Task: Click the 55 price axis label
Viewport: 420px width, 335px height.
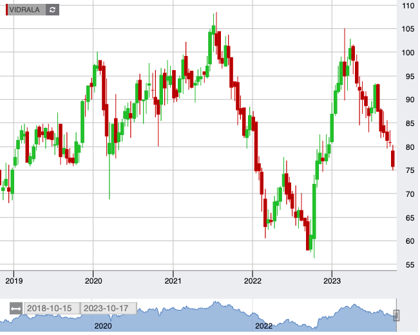Action: click(x=410, y=265)
